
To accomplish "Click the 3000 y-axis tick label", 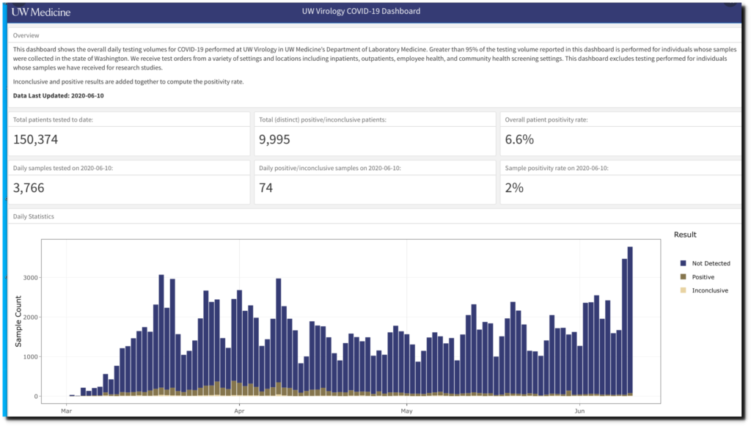I will point(30,278).
